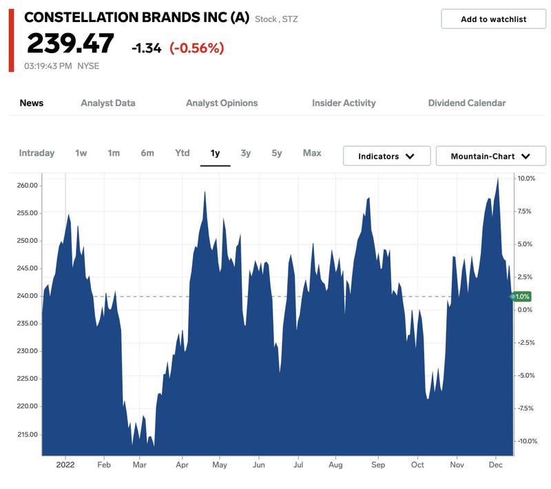
Task: Select 1w chart range
Action: pyautogui.click(x=81, y=153)
